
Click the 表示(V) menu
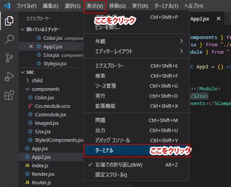click(95, 6)
